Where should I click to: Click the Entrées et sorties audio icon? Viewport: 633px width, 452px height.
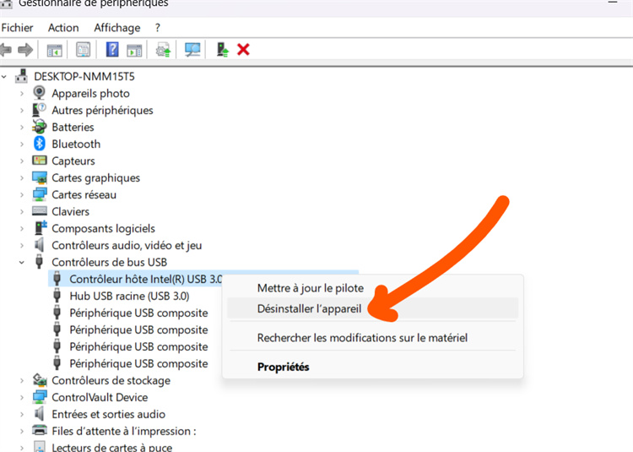click(x=39, y=414)
